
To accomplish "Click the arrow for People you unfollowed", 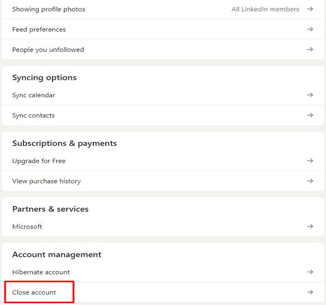I will point(310,50).
